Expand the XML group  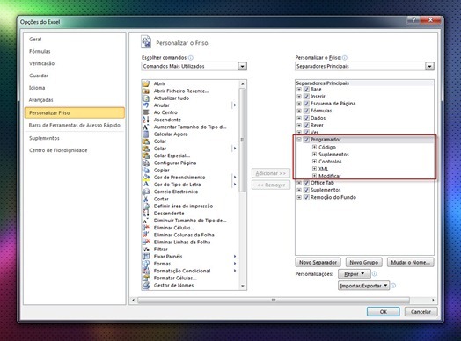pos(315,169)
